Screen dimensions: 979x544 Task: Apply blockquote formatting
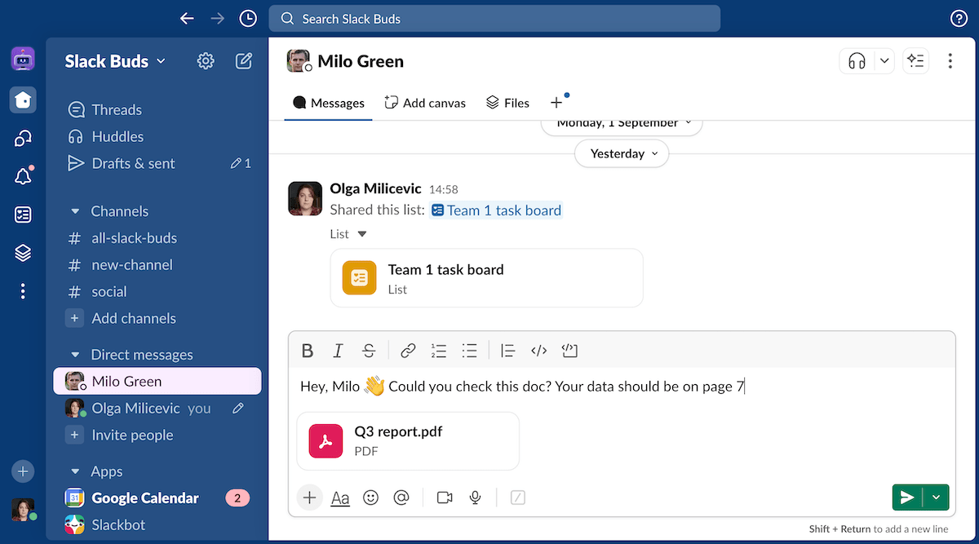point(507,351)
